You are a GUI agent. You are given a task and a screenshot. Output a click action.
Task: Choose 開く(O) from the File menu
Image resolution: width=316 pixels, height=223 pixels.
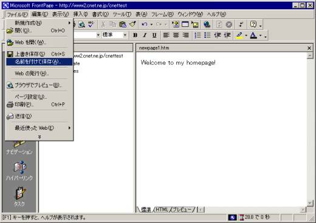[39, 30]
